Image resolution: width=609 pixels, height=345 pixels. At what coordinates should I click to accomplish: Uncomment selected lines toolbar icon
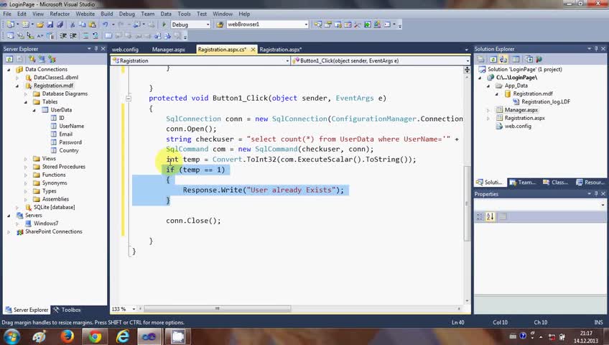(x=95, y=36)
